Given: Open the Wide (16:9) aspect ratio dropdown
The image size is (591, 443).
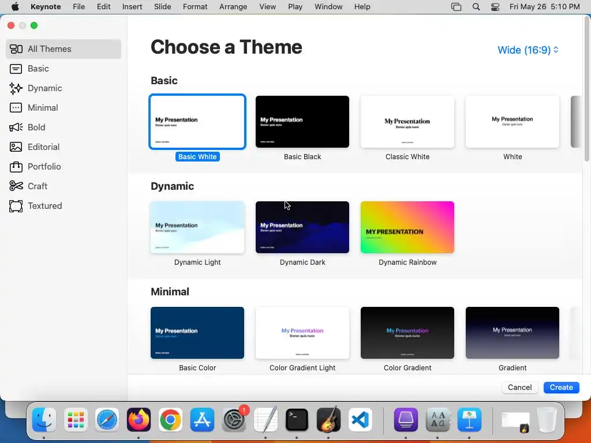Looking at the screenshot, I should (x=528, y=50).
